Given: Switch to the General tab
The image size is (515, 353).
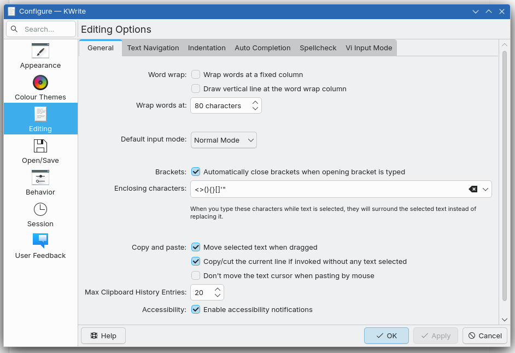Looking at the screenshot, I should tap(101, 48).
